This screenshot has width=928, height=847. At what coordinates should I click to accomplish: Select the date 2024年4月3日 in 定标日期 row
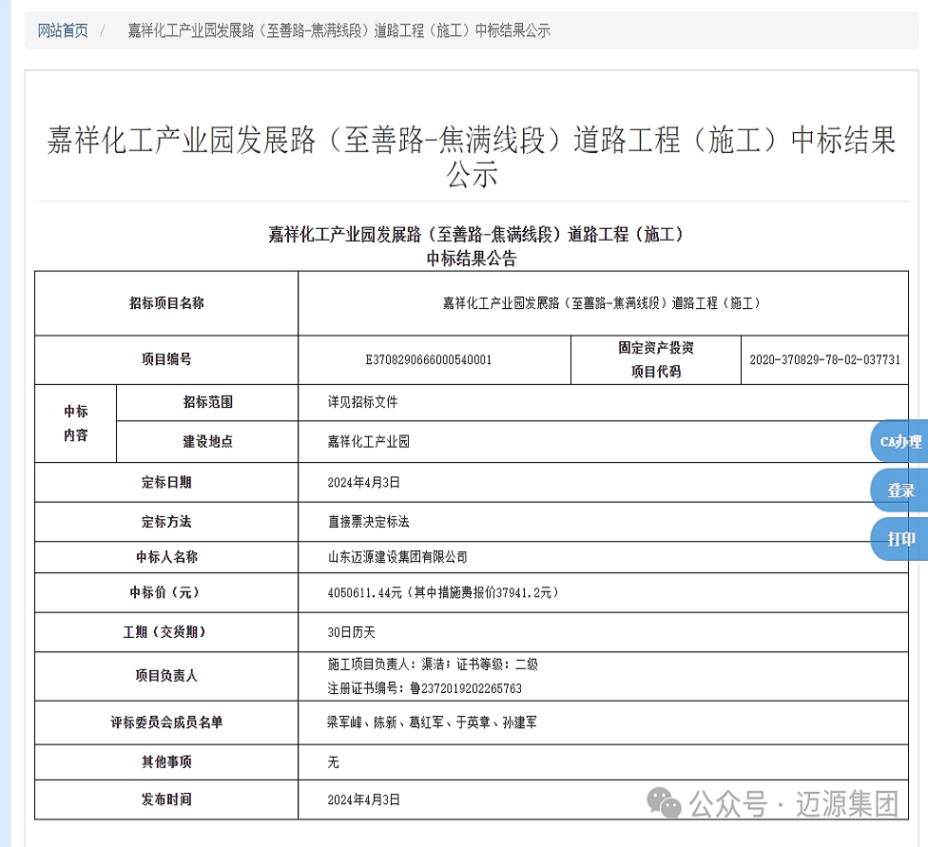coord(364,482)
